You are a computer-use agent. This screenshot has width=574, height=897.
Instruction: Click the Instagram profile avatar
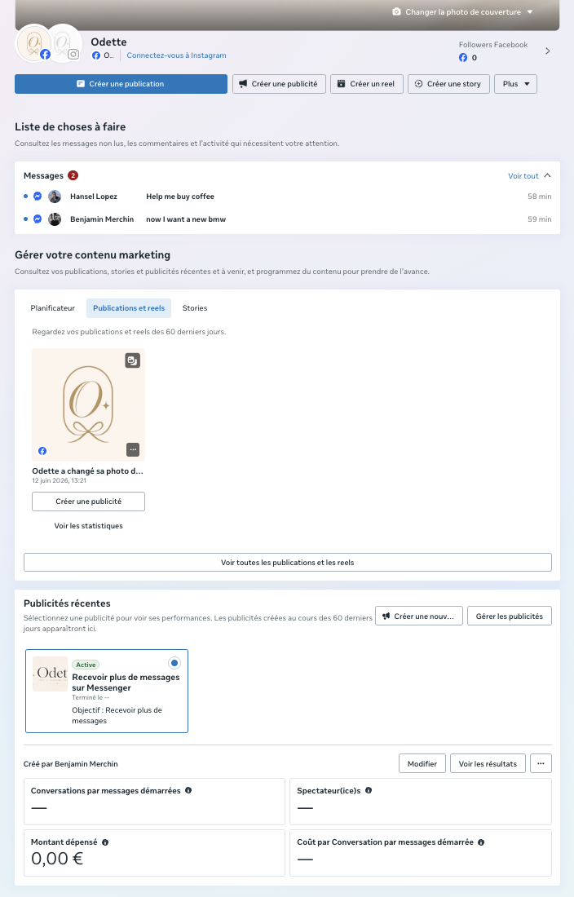point(63,43)
